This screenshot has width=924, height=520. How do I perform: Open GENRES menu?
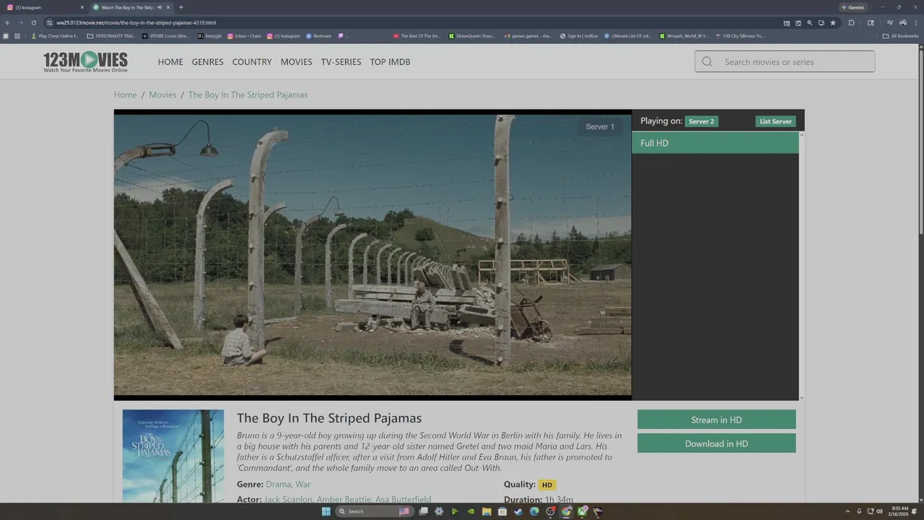[208, 62]
